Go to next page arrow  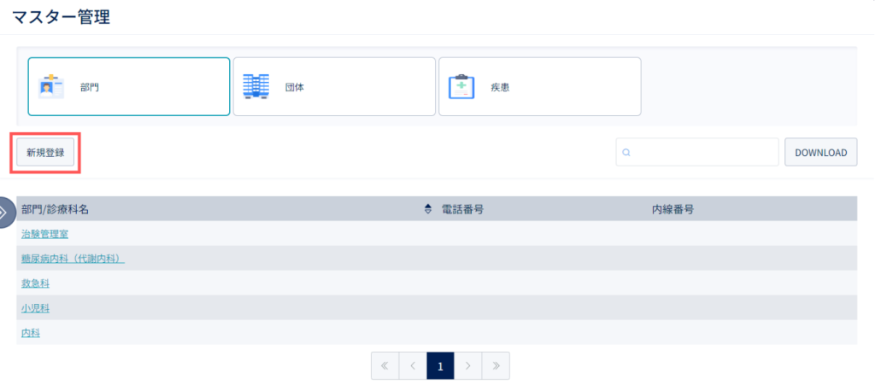(x=468, y=366)
